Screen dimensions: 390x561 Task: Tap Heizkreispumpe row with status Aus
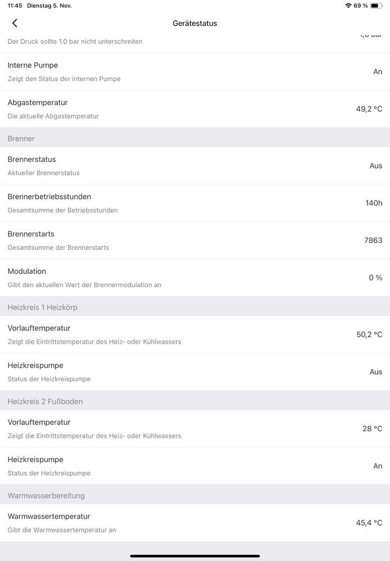(195, 372)
